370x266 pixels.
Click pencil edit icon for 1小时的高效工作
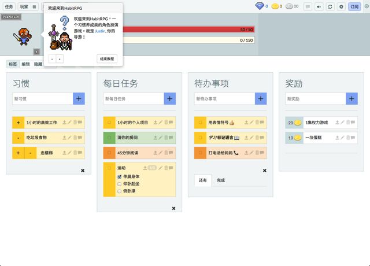69,122
